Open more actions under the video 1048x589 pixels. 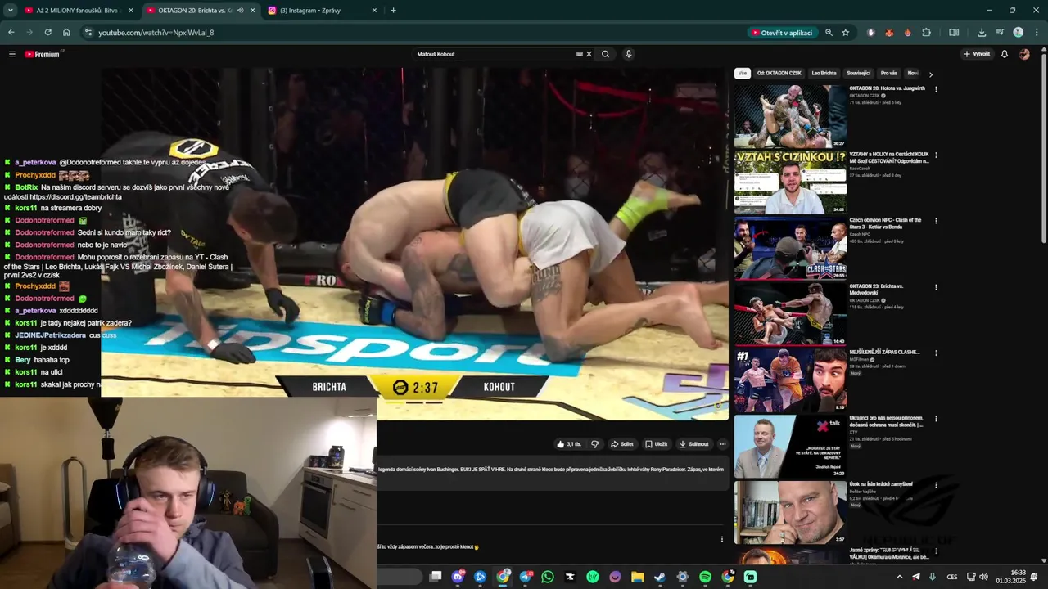point(722,444)
